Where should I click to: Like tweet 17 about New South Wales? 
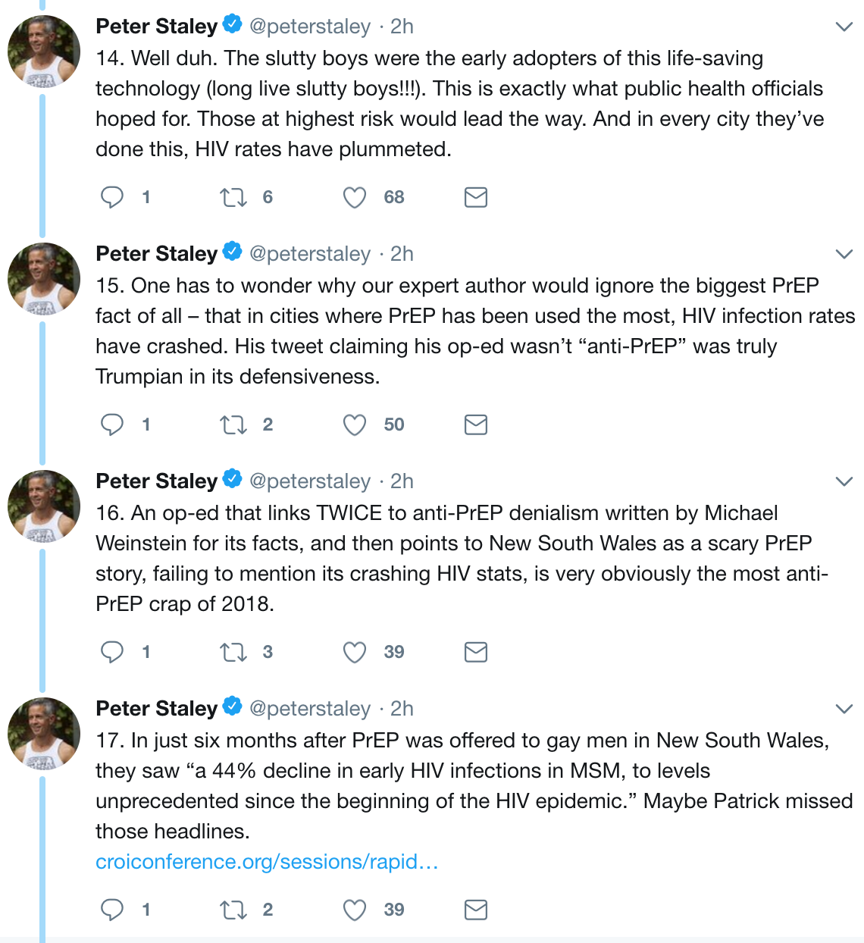click(x=355, y=910)
